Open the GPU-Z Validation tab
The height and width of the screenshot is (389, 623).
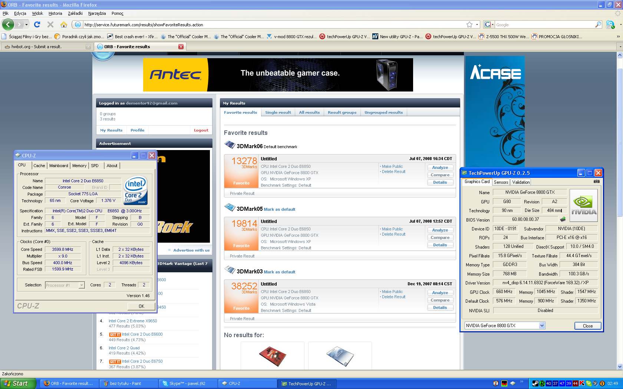[521, 182]
